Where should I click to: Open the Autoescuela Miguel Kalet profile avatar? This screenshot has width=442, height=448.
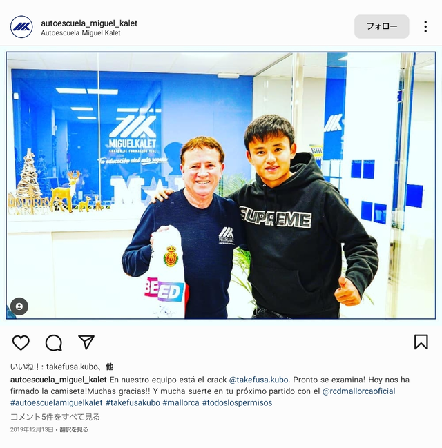pos(21,27)
